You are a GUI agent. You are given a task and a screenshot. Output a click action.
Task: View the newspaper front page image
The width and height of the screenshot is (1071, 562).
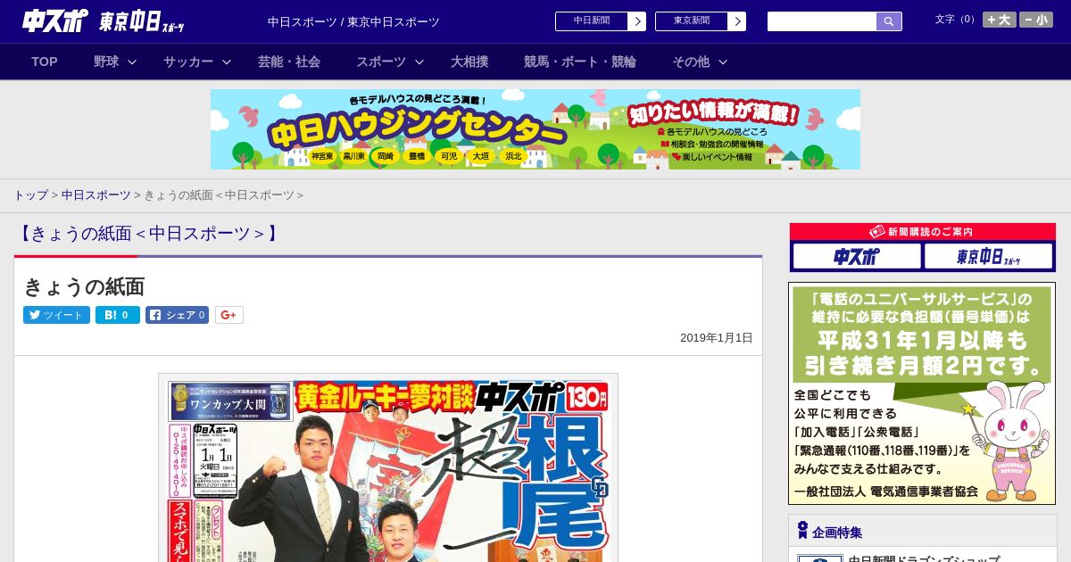[x=388, y=468]
